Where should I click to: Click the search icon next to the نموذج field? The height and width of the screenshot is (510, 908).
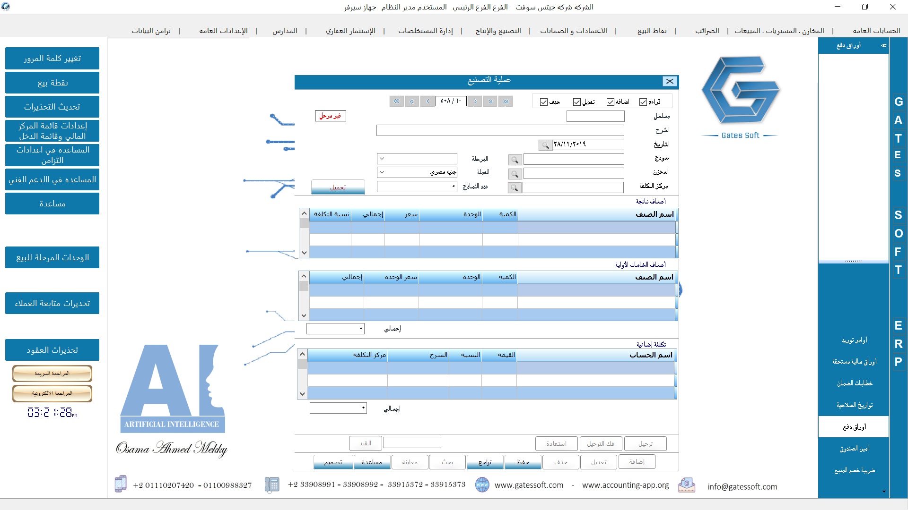click(515, 160)
